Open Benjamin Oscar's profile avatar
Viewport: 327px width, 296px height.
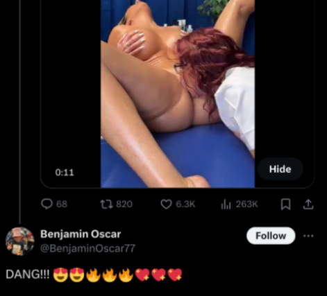(x=20, y=241)
